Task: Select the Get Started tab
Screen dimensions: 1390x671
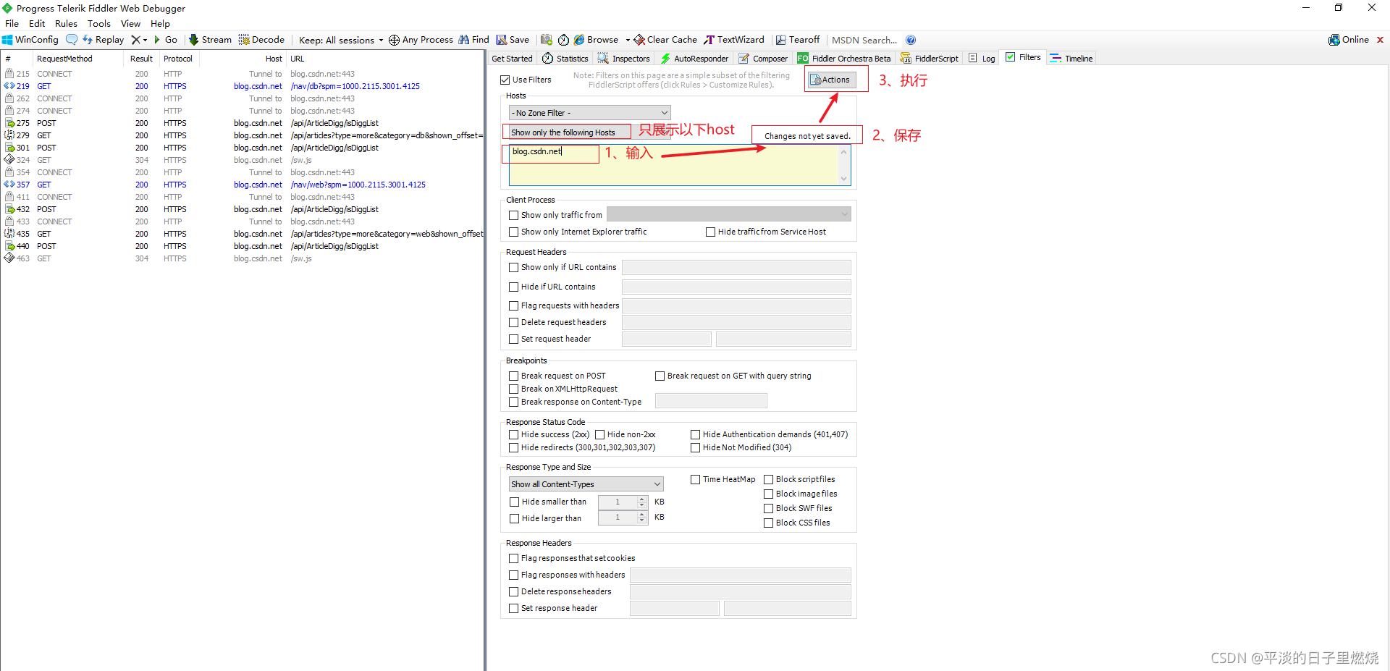Action: [x=512, y=59]
